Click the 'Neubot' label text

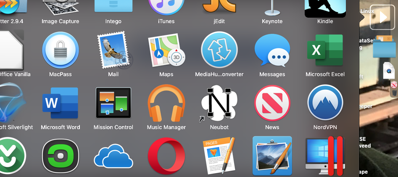pos(219,127)
